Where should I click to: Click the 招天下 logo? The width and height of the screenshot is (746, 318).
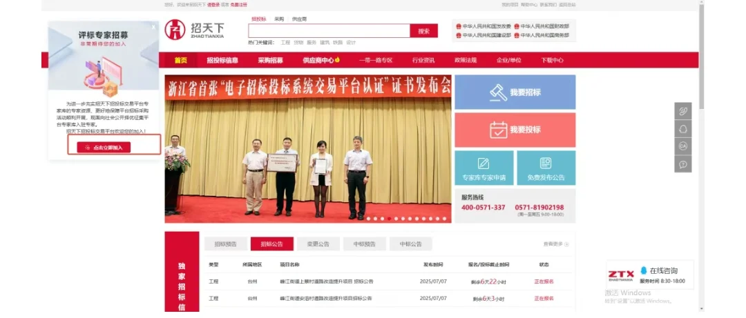tap(195, 30)
